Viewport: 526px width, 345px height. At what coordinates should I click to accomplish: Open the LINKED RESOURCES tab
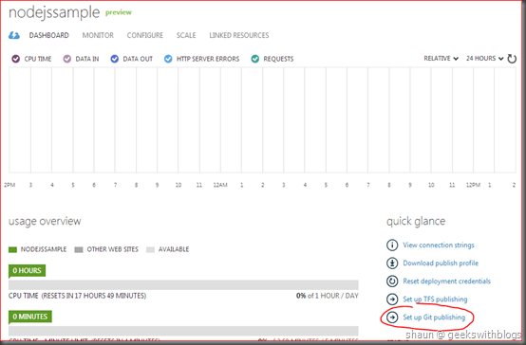point(239,35)
